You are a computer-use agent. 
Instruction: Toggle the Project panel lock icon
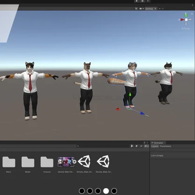(144, 143)
